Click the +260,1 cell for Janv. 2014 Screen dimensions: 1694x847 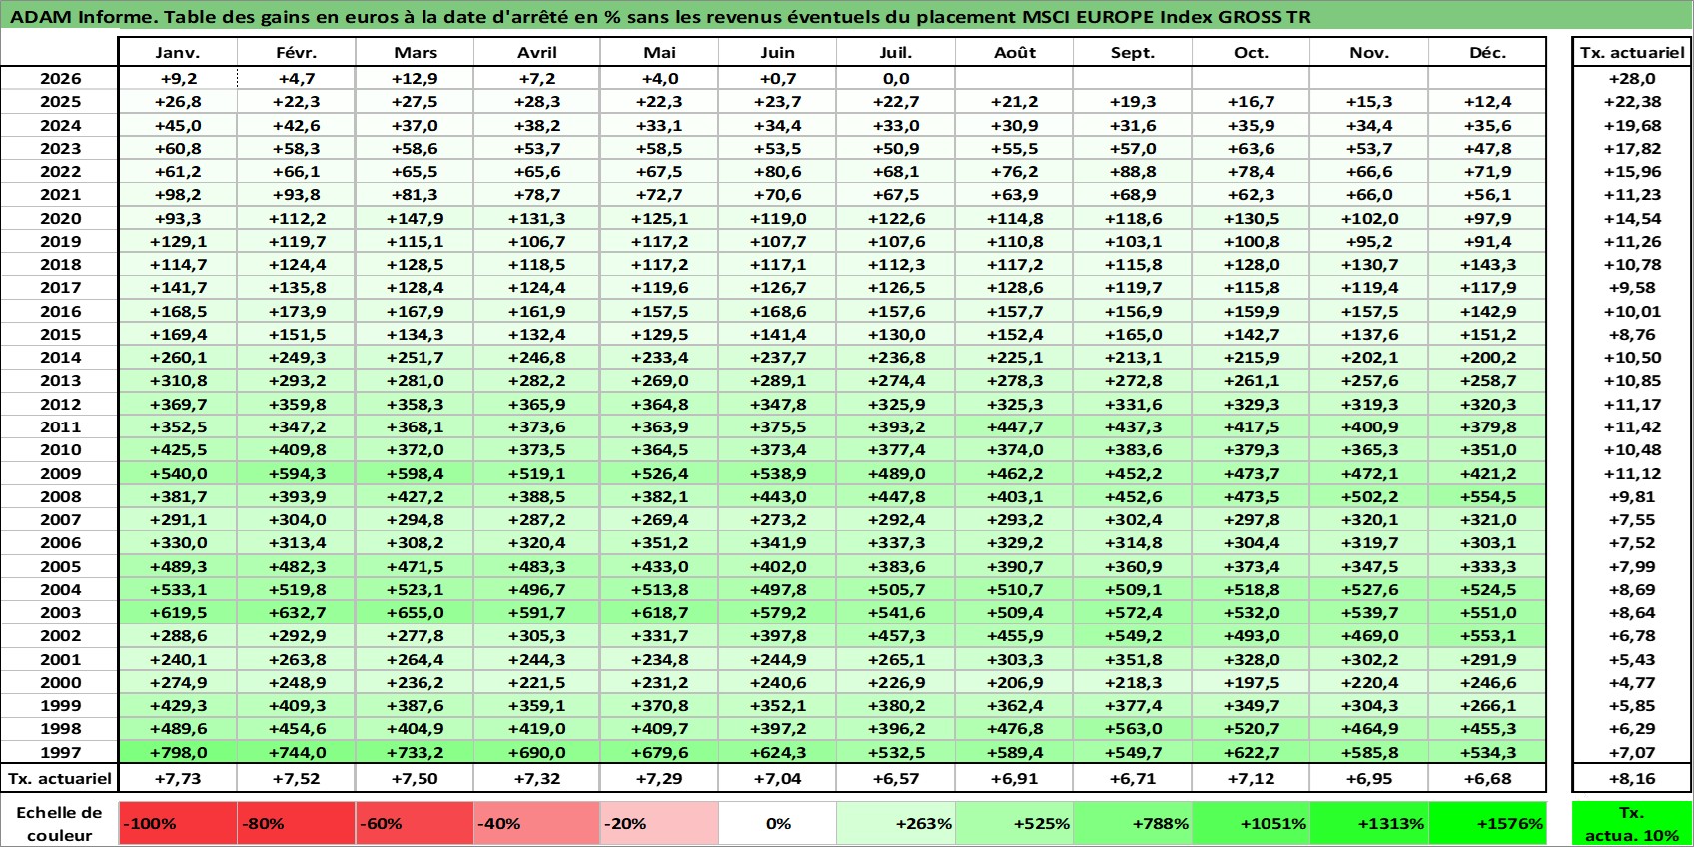(x=178, y=357)
